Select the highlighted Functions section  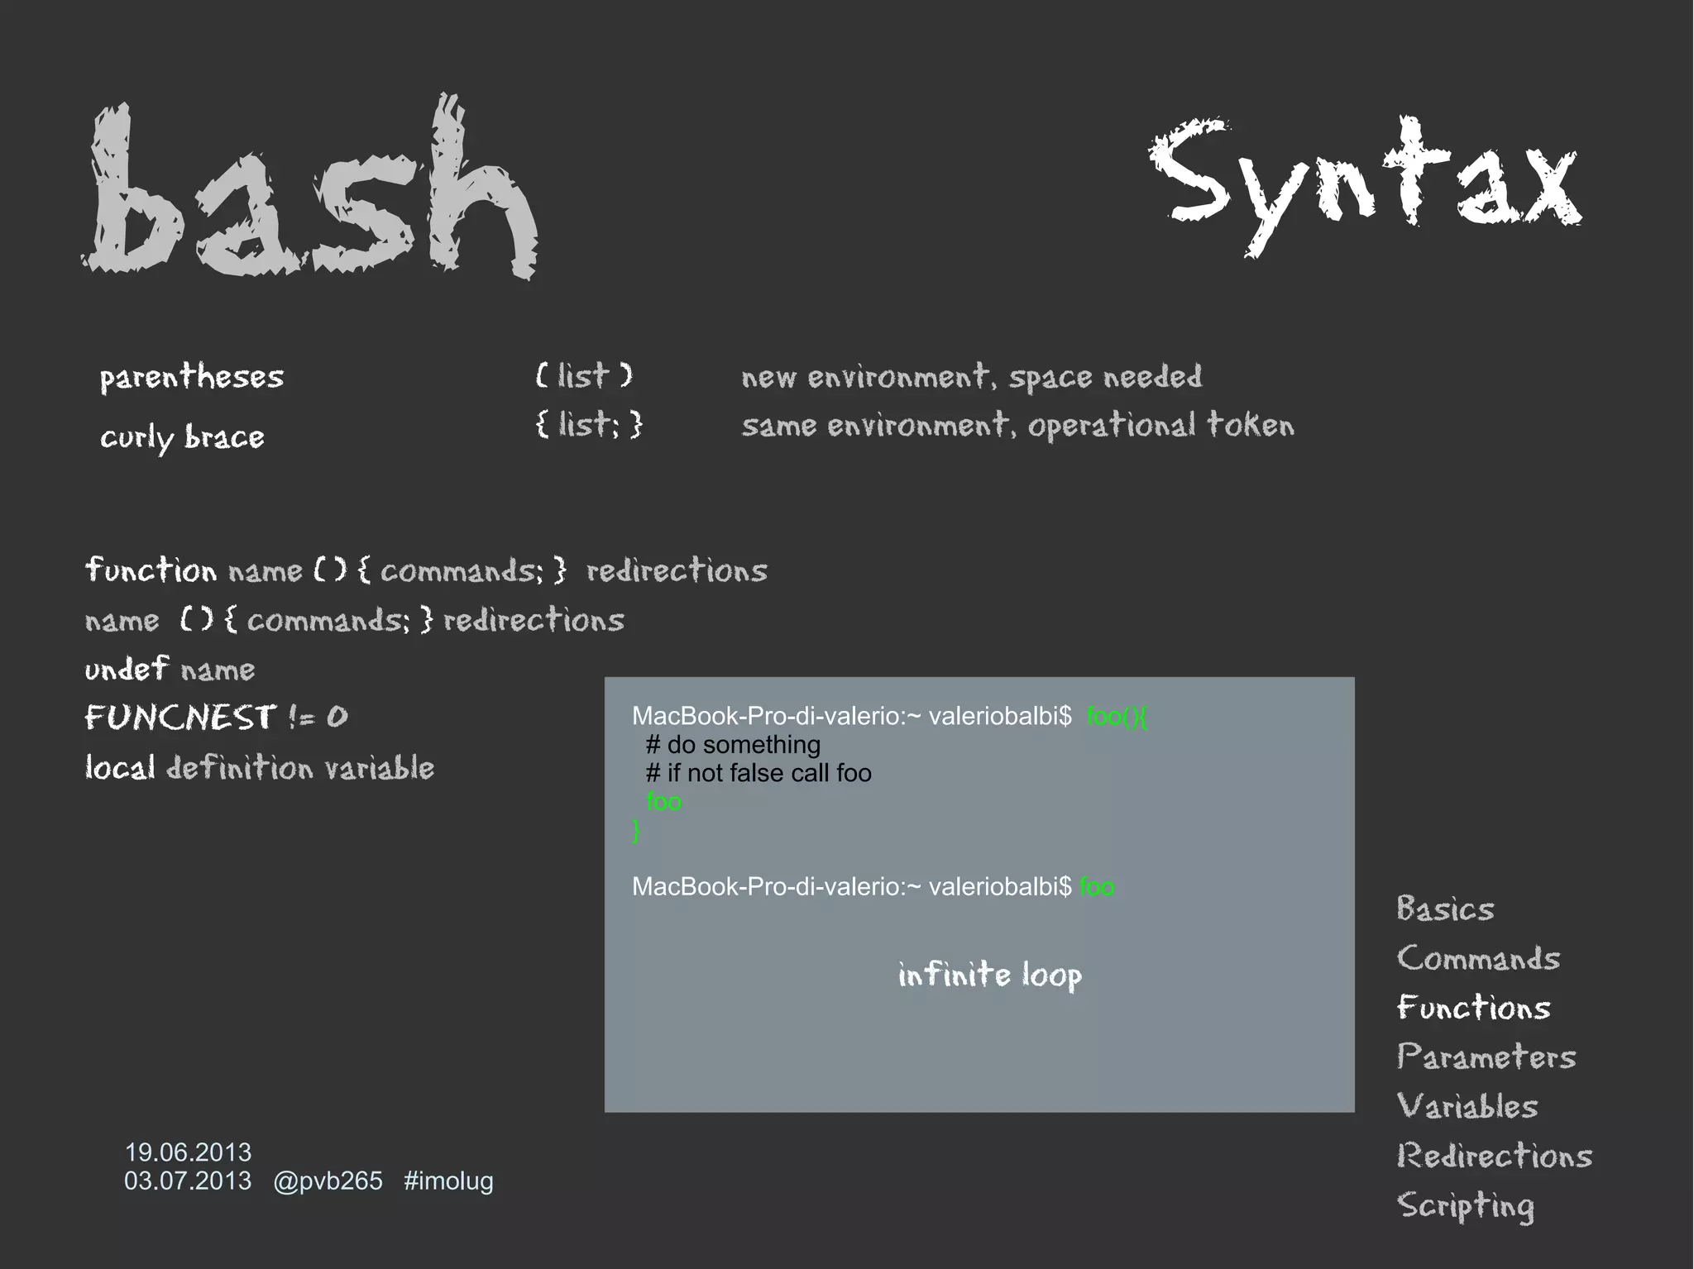click(x=1474, y=1008)
